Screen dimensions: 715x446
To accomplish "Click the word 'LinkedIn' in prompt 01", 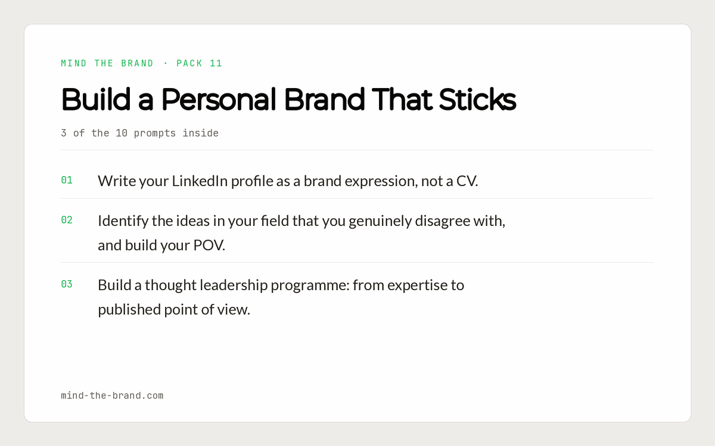I will point(200,181).
